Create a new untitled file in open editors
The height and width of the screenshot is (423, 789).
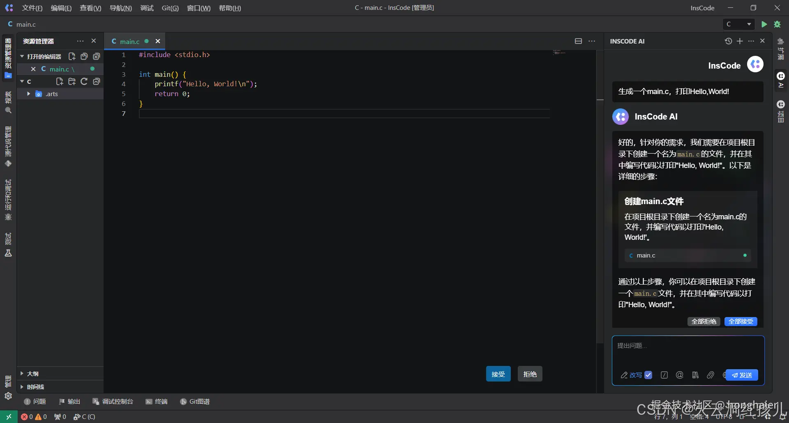(x=72, y=56)
